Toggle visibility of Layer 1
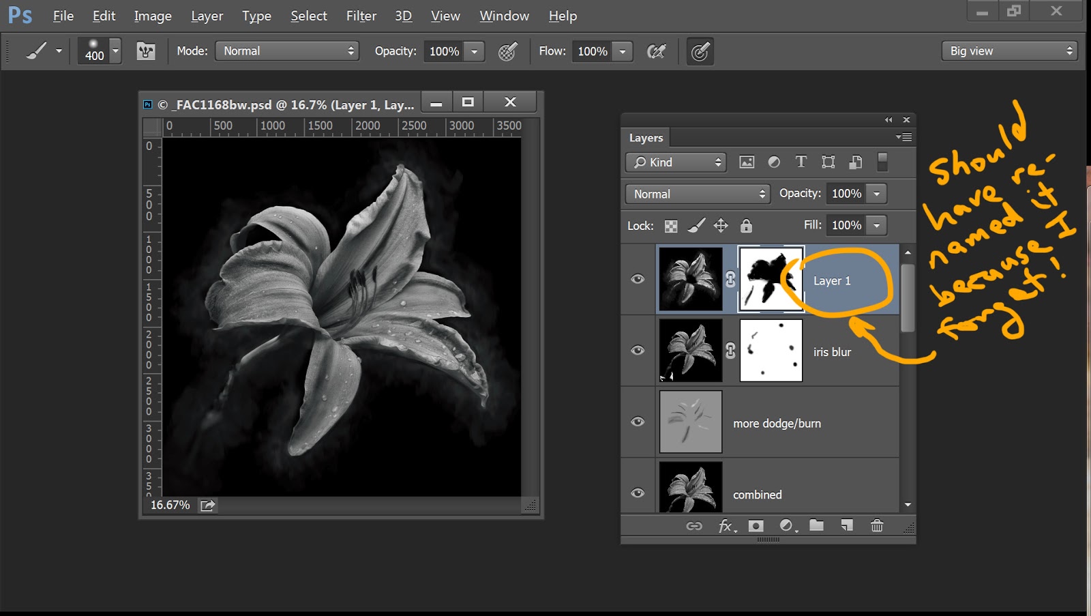Screen dimensions: 1091x616 (x=638, y=279)
